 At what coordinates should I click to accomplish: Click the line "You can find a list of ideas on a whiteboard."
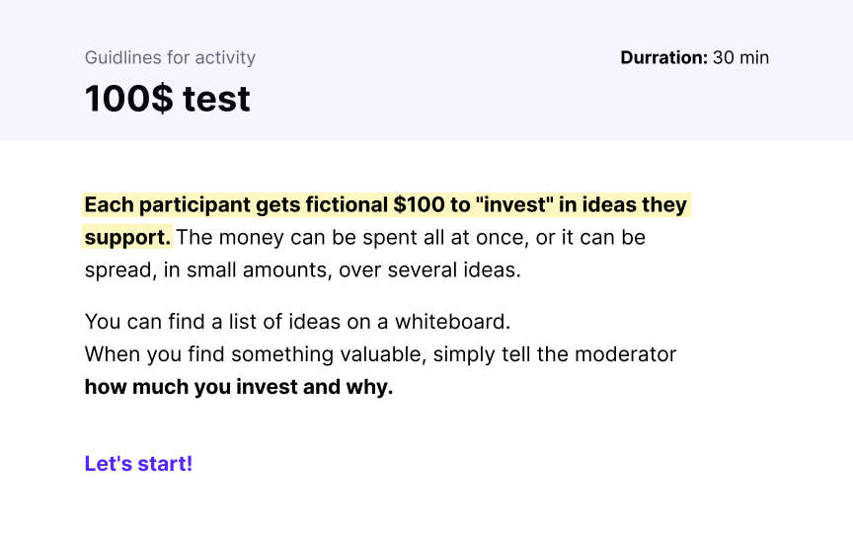[297, 322]
